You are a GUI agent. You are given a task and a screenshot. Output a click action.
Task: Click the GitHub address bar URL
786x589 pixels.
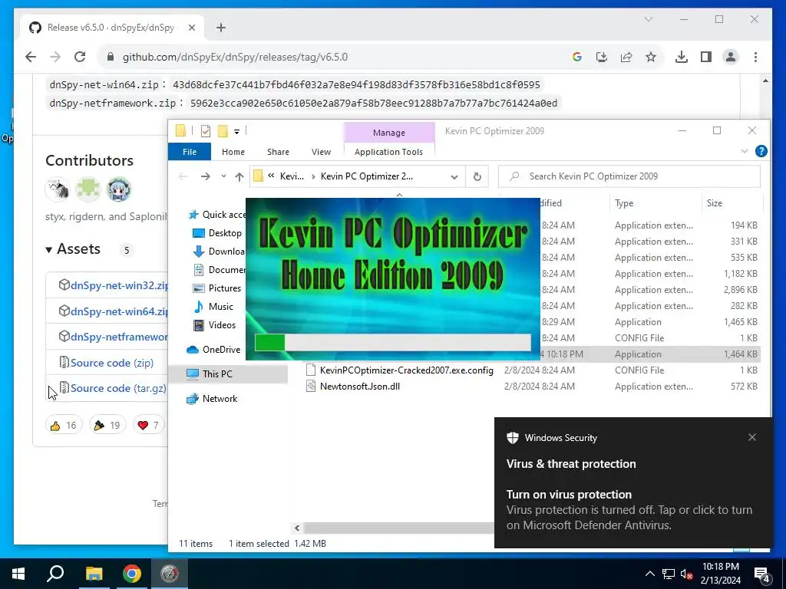coord(235,57)
